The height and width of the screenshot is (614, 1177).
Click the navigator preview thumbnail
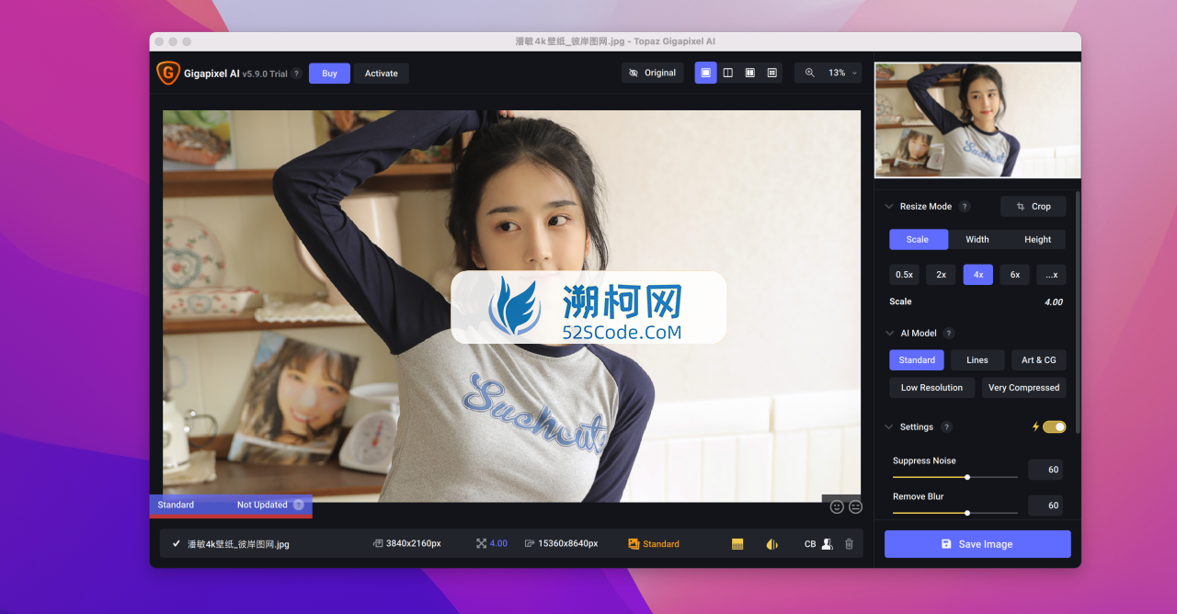977,119
